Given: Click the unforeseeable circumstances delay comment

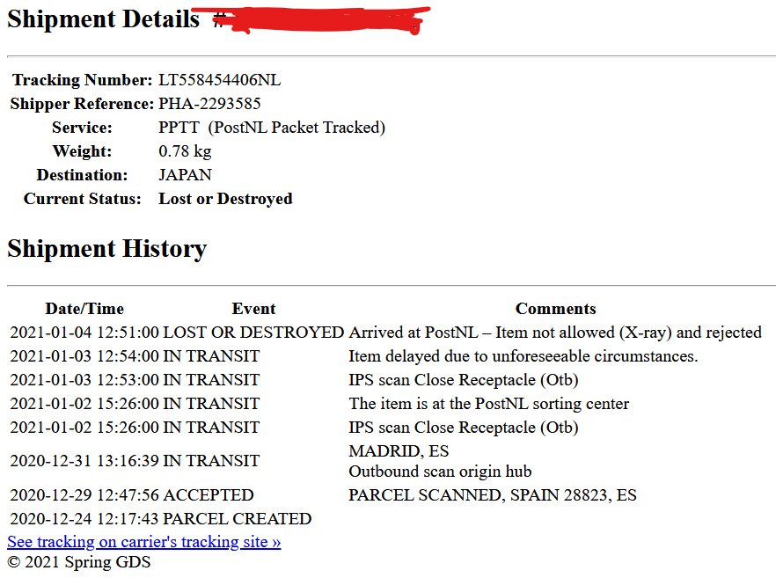Looking at the screenshot, I should [x=523, y=356].
